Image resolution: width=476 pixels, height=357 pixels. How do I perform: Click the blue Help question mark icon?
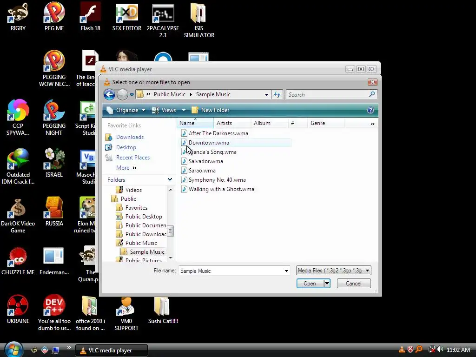pyautogui.click(x=370, y=110)
